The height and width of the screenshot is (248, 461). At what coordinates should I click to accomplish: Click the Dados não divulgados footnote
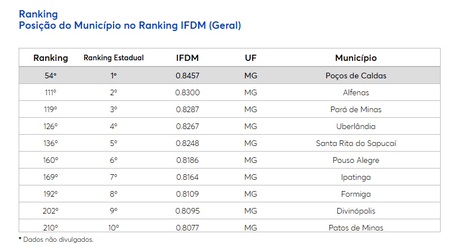pos(56,240)
